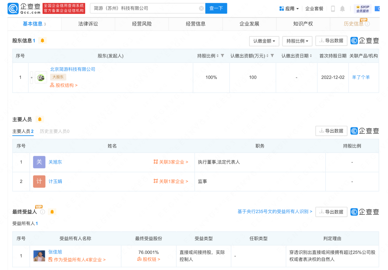This screenshot has width=388, height=270.
Task: Export 主要人员 data via 导出数据
Action: [331, 131]
